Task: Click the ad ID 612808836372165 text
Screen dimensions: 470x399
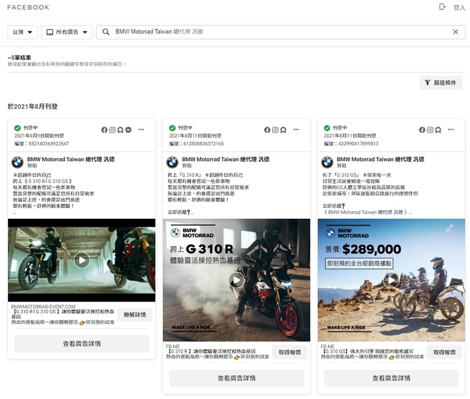Action: (203, 144)
